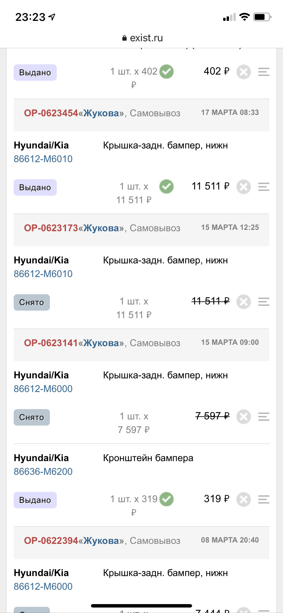283x613 pixels.
Task: Toggle the green checkmark on the 319 ₽ bracket line
Action: 166,499
